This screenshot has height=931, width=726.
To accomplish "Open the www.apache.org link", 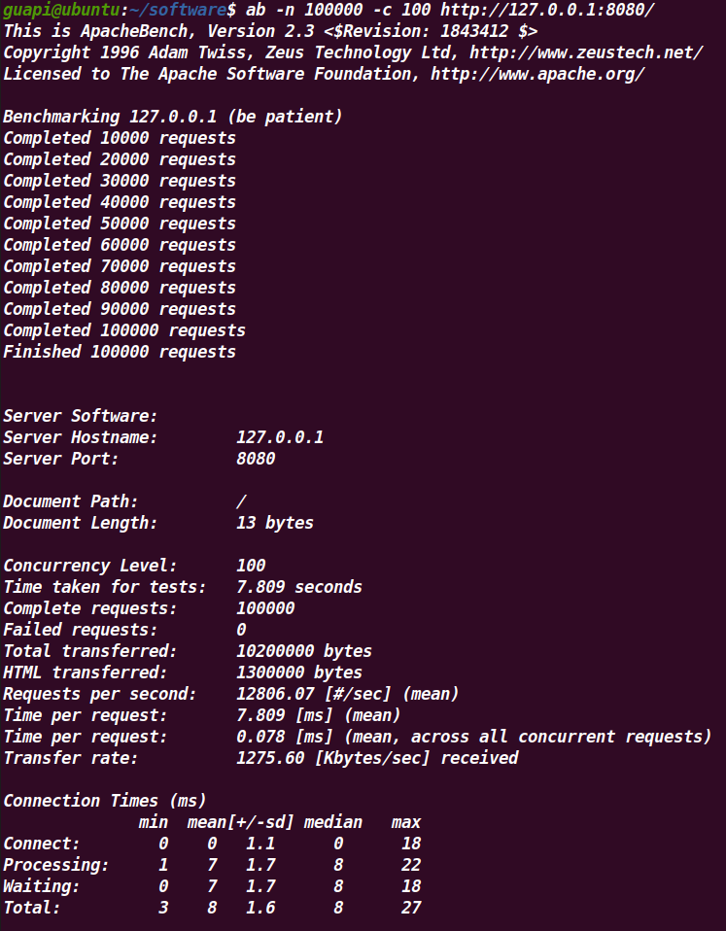I will 537,74.
